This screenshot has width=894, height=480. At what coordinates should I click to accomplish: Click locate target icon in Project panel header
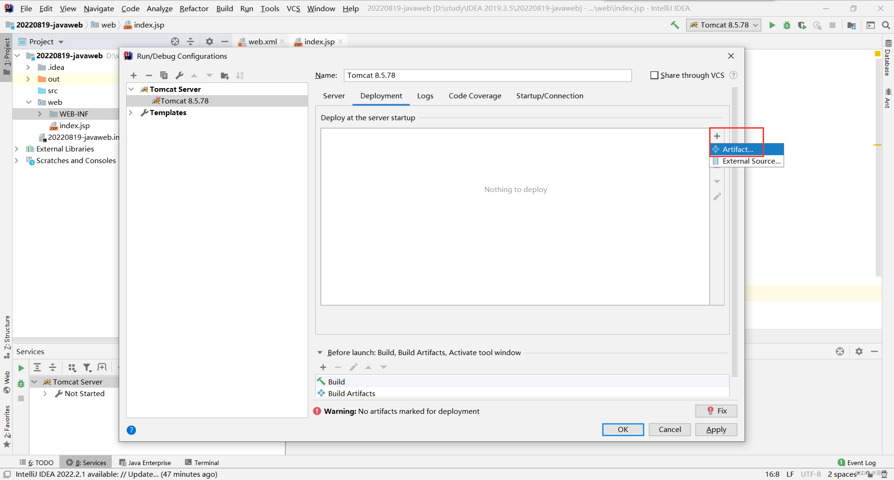pos(175,41)
